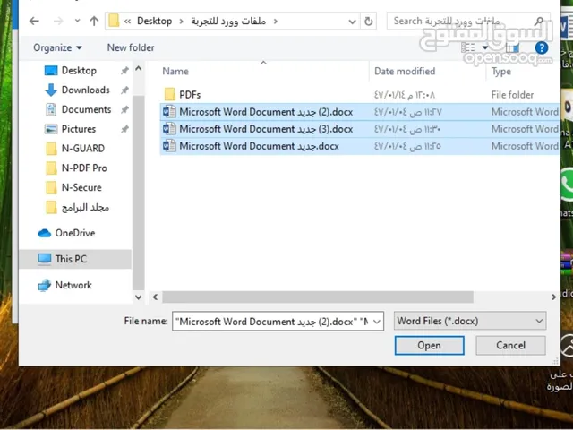Click the Downloads blue arrow icon
Screen dimensions: 573x430
pos(51,90)
